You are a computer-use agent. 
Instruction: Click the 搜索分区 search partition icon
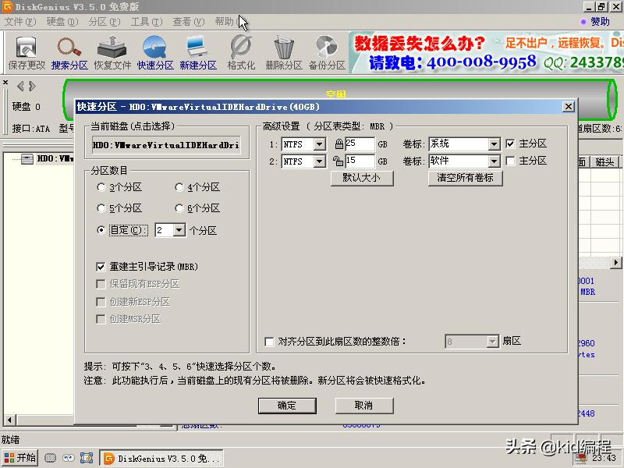(x=69, y=53)
